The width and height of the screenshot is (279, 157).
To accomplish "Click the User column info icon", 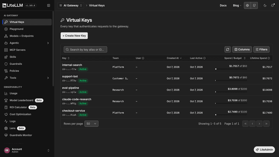I will pyautogui.click(x=143, y=58).
